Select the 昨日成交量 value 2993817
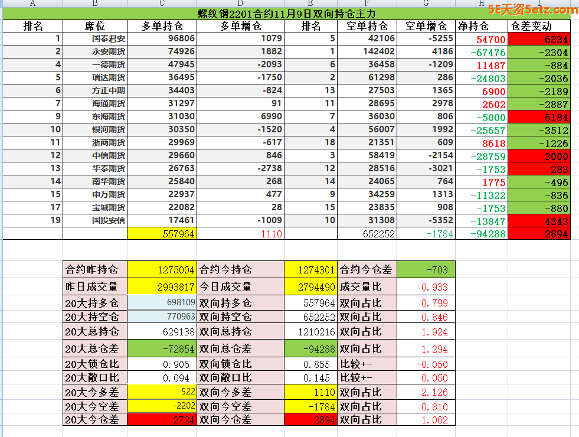Screen dimensions: 579x437 coord(162,286)
